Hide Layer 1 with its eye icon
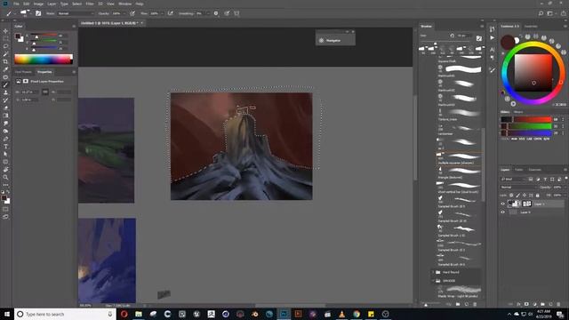The width and height of the screenshot is (569, 320). [503, 204]
